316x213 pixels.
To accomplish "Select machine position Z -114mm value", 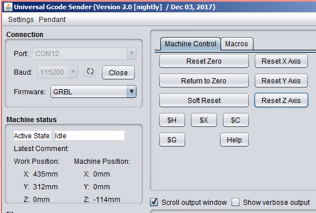I will (106, 200).
